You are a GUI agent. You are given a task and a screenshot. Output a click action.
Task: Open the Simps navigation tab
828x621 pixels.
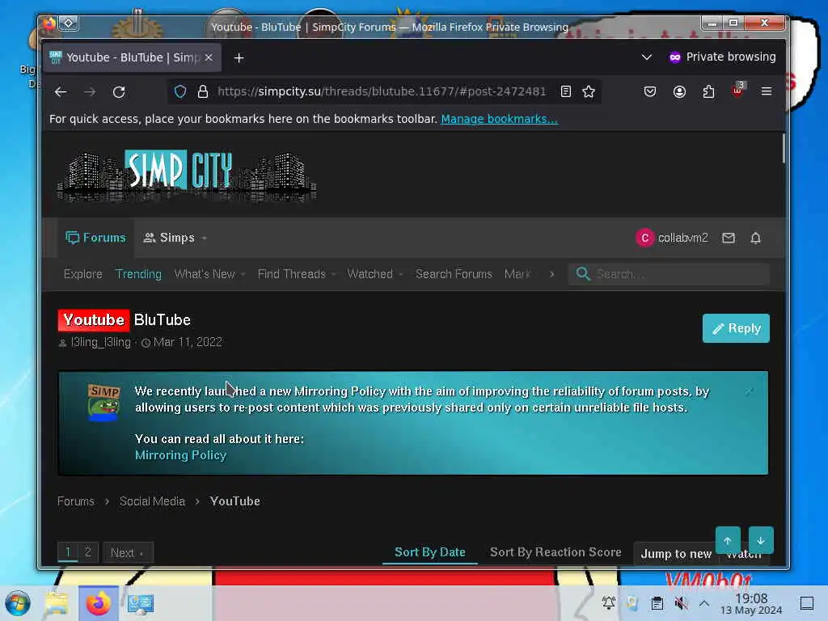[x=169, y=238]
